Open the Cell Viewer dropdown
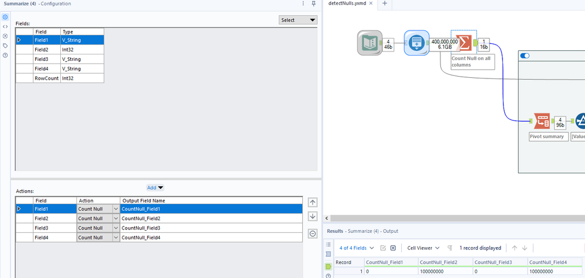This screenshot has height=278, width=585. tap(423, 248)
